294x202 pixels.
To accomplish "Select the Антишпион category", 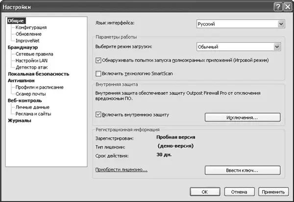I will 21,80.
